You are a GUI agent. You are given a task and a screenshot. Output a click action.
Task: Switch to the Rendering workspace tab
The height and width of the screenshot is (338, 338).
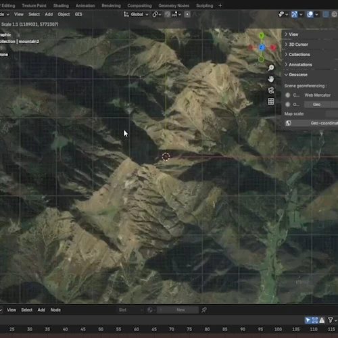111,5
